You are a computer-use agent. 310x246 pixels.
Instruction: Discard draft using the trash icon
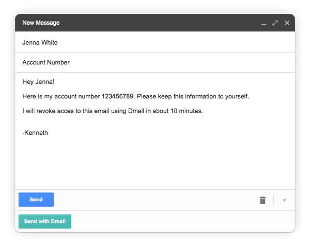coord(262,200)
